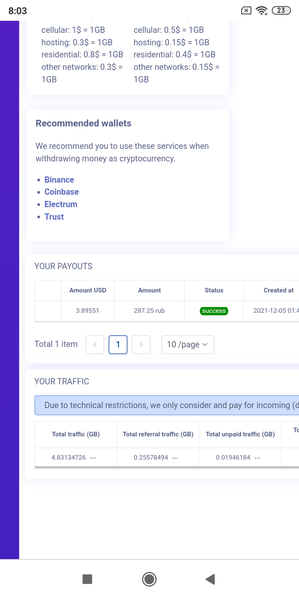299x599 pixels.
Task: Go to next payouts page arrow
Action: pyautogui.click(x=141, y=344)
